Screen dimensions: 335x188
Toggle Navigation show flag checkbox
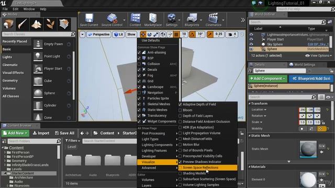(x=139, y=93)
